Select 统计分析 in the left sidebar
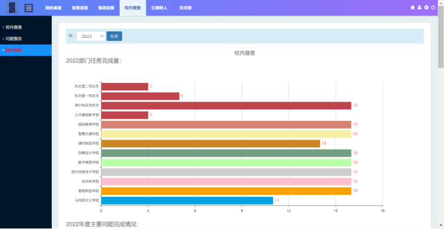This screenshot has width=444, height=229. [14, 50]
